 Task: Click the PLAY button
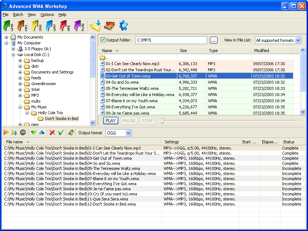point(110,121)
